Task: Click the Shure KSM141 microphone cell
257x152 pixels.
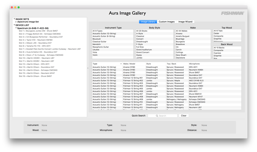Action: tap(195, 94)
